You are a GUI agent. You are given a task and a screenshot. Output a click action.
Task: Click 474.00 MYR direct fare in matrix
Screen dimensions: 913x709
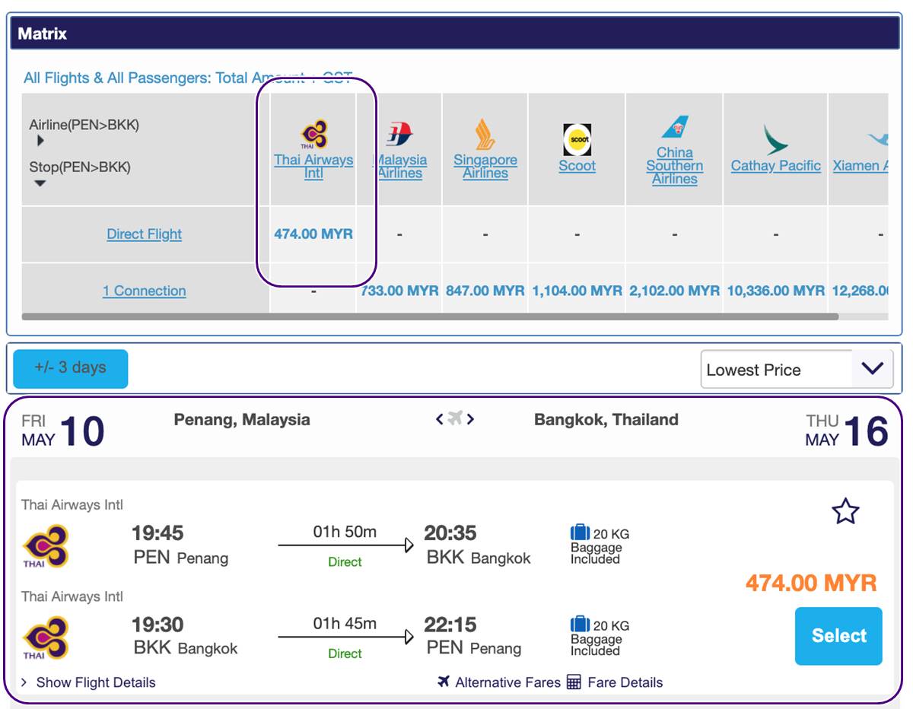click(313, 234)
